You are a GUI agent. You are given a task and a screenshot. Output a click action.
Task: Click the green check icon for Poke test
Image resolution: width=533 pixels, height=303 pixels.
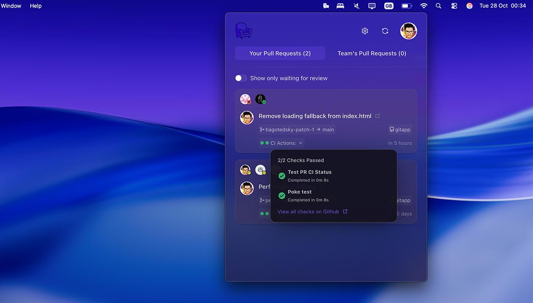click(281, 195)
